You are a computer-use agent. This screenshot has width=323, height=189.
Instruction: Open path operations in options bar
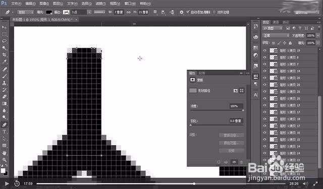pos(155,12)
